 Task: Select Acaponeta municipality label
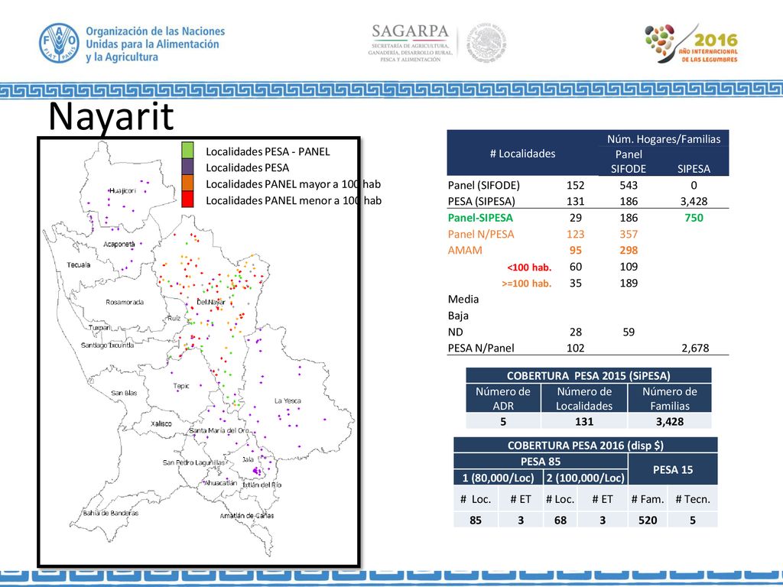click(119, 244)
